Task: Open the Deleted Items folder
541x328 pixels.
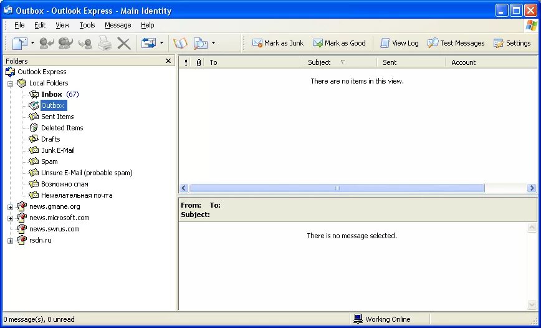Action: (x=62, y=128)
